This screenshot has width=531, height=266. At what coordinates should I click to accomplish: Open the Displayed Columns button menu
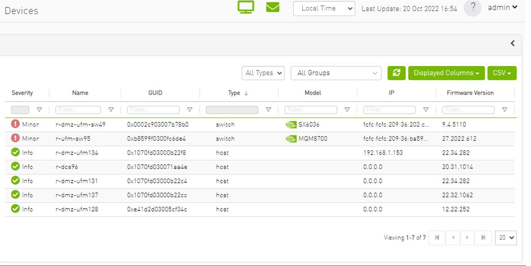point(446,73)
